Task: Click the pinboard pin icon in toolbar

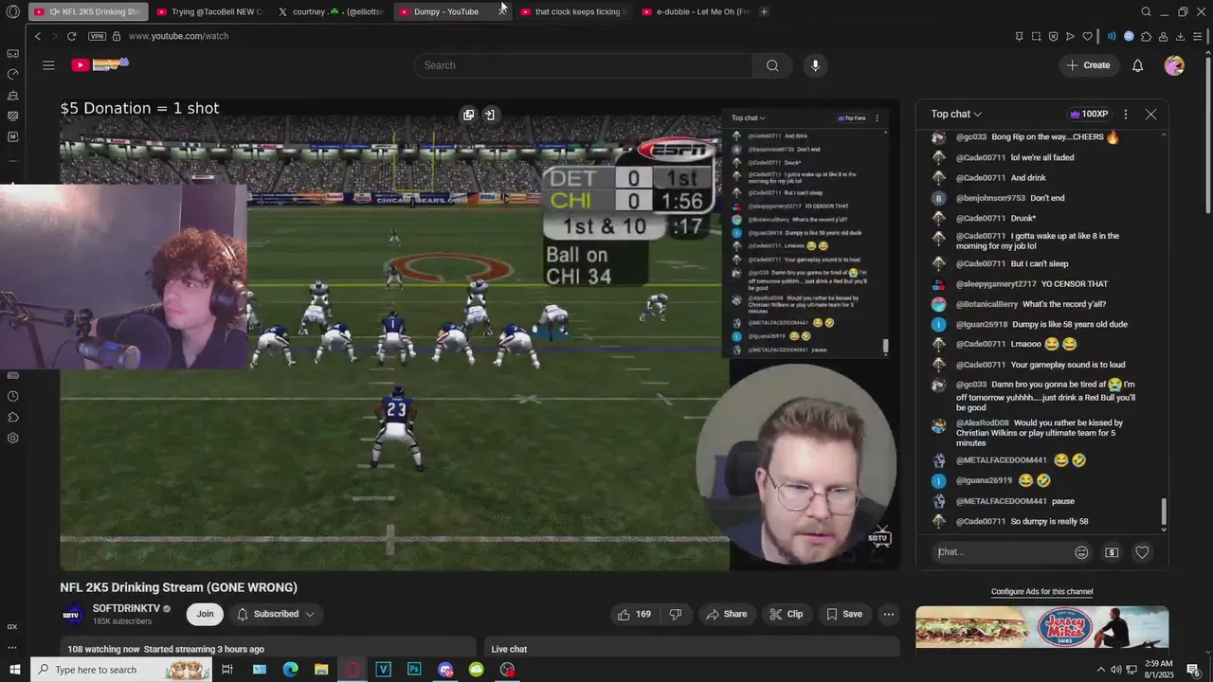Action: [x=1019, y=36]
